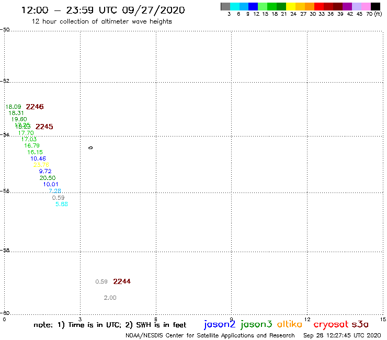Click the 17.03 wave height value
Screen dimensions: 387x340
[29, 139]
